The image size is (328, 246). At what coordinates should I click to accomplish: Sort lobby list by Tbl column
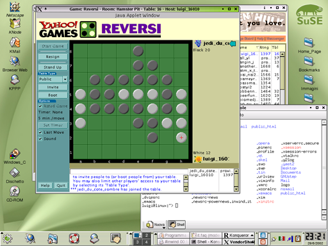(x=275, y=47)
